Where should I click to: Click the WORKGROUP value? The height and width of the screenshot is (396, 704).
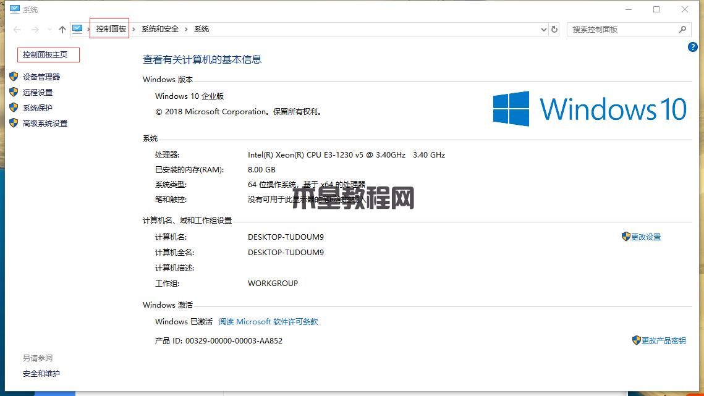273,284
